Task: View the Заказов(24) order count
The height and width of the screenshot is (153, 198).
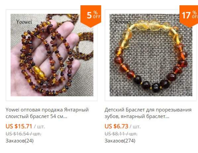Action: pyautogui.click(x=20, y=141)
